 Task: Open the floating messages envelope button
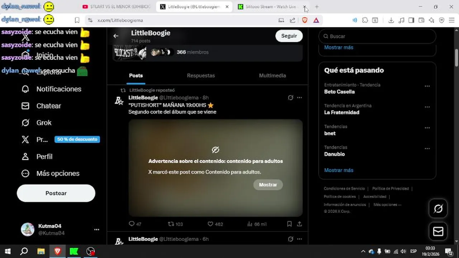click(x=438, y=231)
